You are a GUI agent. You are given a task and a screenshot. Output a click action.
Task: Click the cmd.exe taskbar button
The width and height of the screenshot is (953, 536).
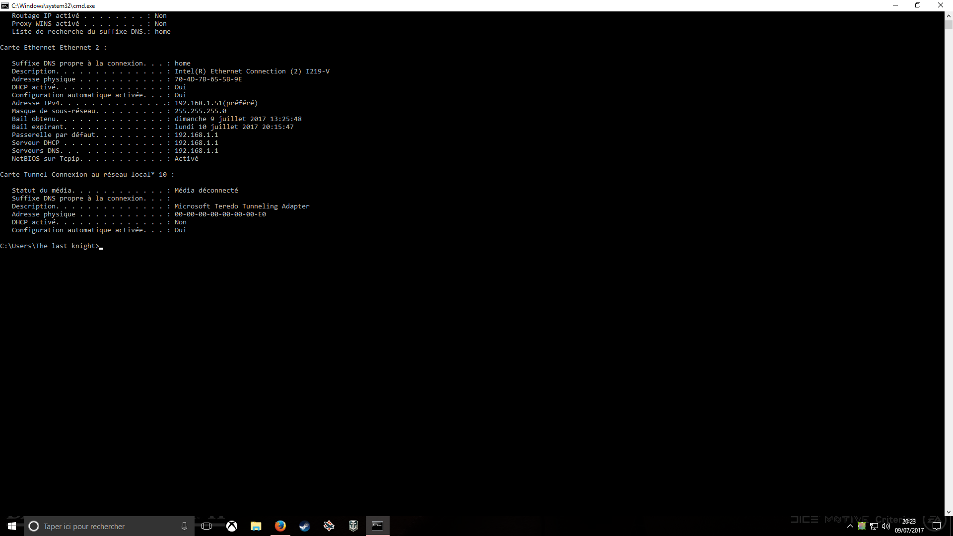(x=377, y=526)
